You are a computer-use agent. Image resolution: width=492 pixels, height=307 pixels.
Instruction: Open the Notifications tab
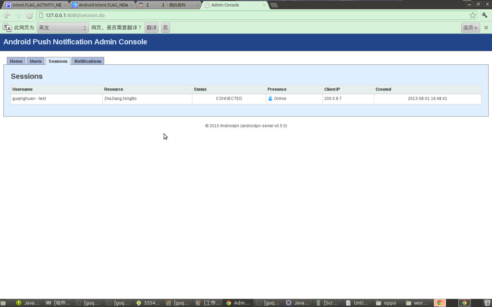click(x=88, y=61)
